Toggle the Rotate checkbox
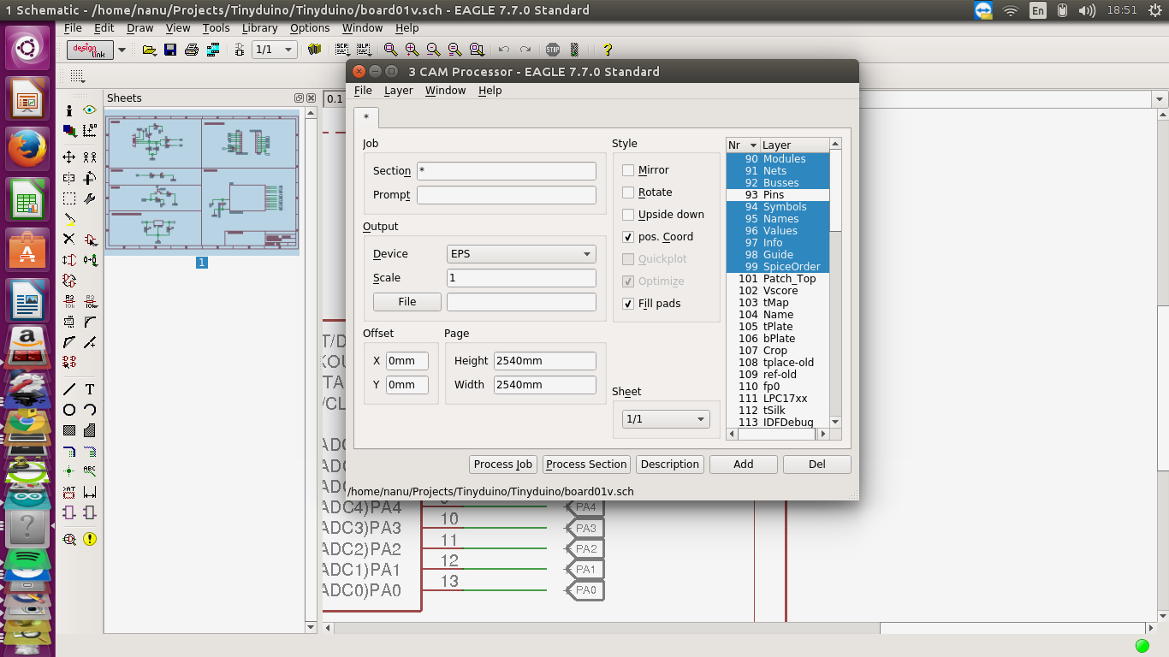The width and height of the screenshot is (1169, 657). coord(628,192)
